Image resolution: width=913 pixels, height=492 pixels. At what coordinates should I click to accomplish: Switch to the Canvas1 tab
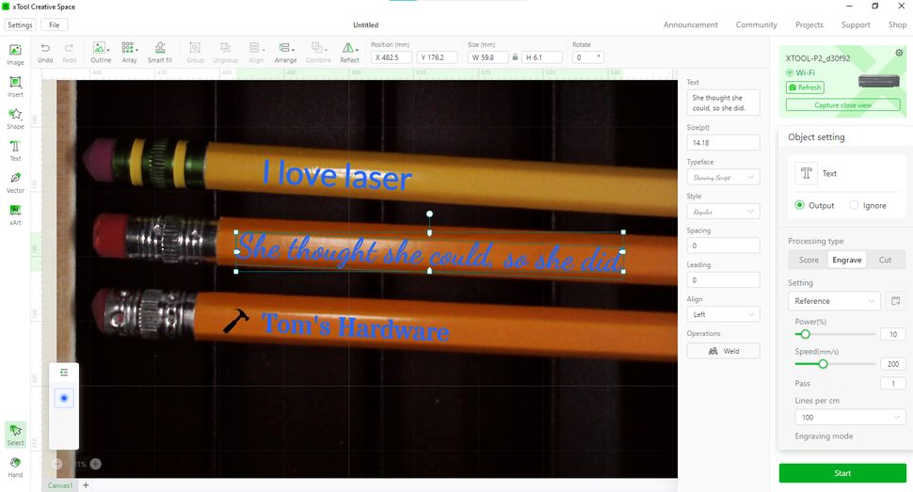pyautogui.click(x=59, y=485)
